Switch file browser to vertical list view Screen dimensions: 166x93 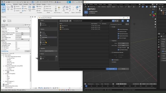[x=113, y=21]
